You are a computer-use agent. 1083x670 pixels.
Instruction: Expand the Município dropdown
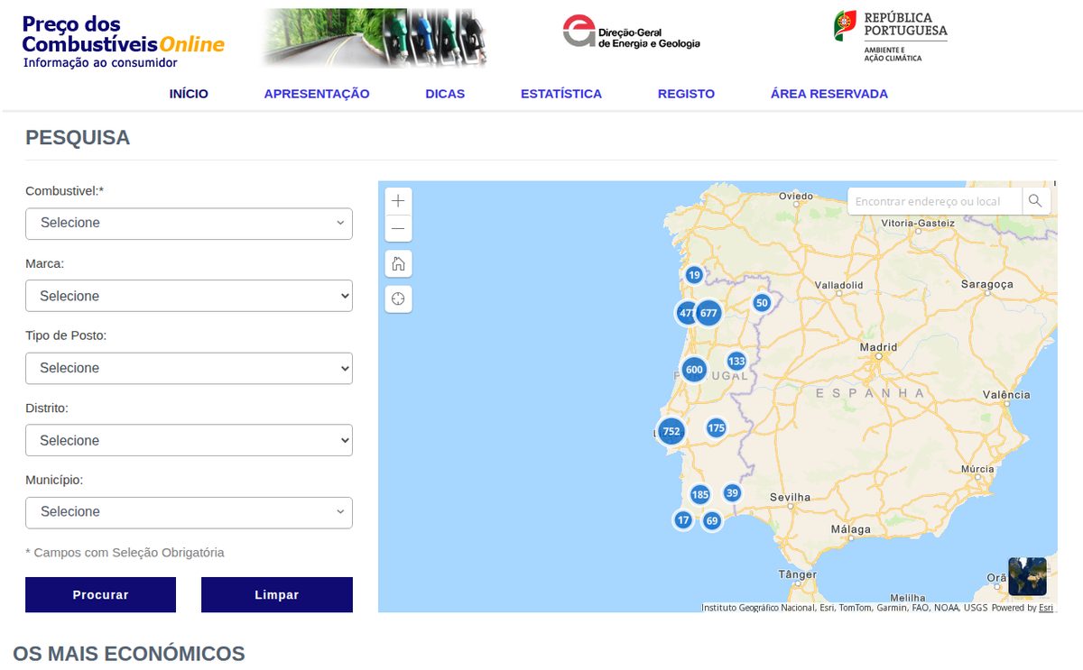(x=189, y=512)
